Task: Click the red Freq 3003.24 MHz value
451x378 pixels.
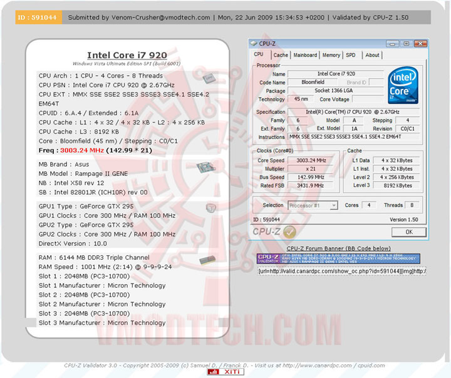Action: tap(82, 150)
